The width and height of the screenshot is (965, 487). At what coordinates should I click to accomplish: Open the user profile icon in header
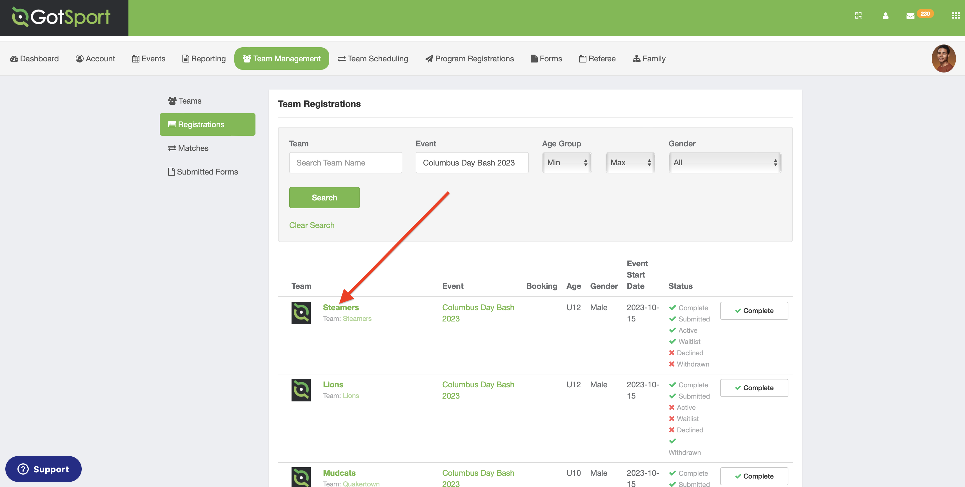pyautogui.click(x=886, y=16)
